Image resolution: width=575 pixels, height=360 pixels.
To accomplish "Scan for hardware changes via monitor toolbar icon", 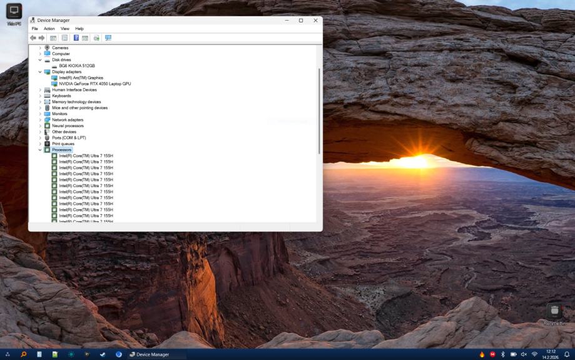I will 108,38.
